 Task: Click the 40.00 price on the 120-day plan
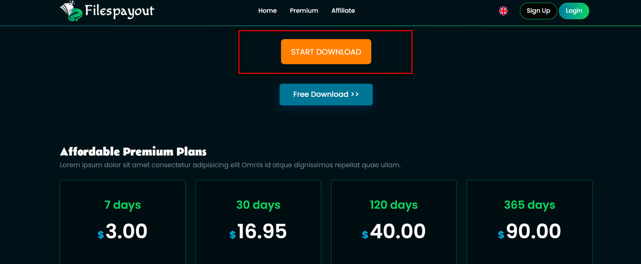397,231
